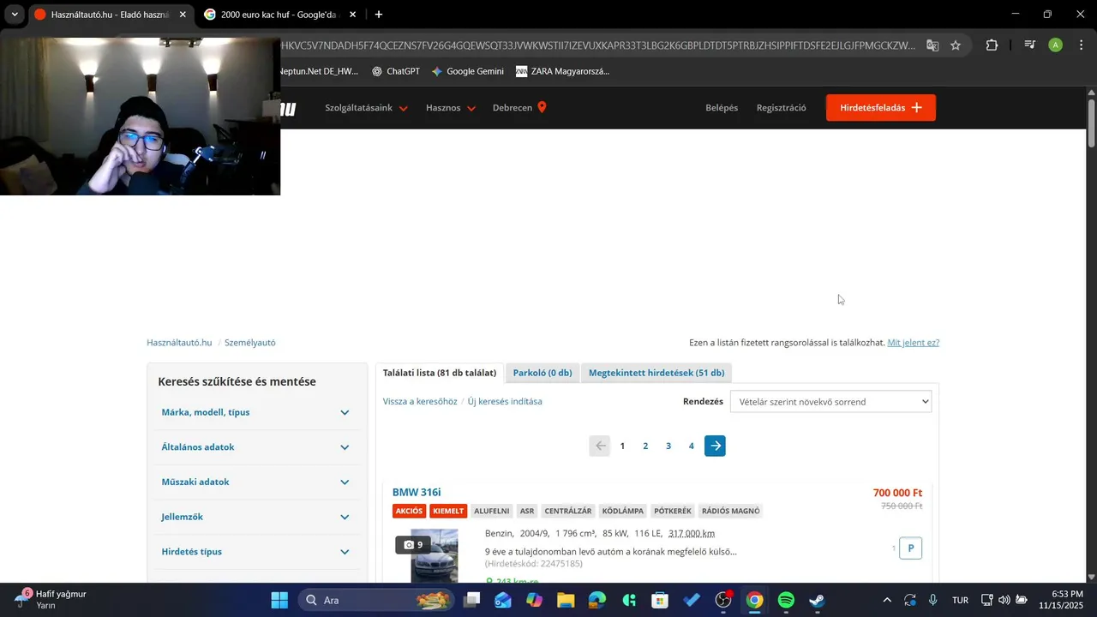The image size is (1097, 617).
Task: Click Vissza a keresőhöz link
Action: coord(420,401)
